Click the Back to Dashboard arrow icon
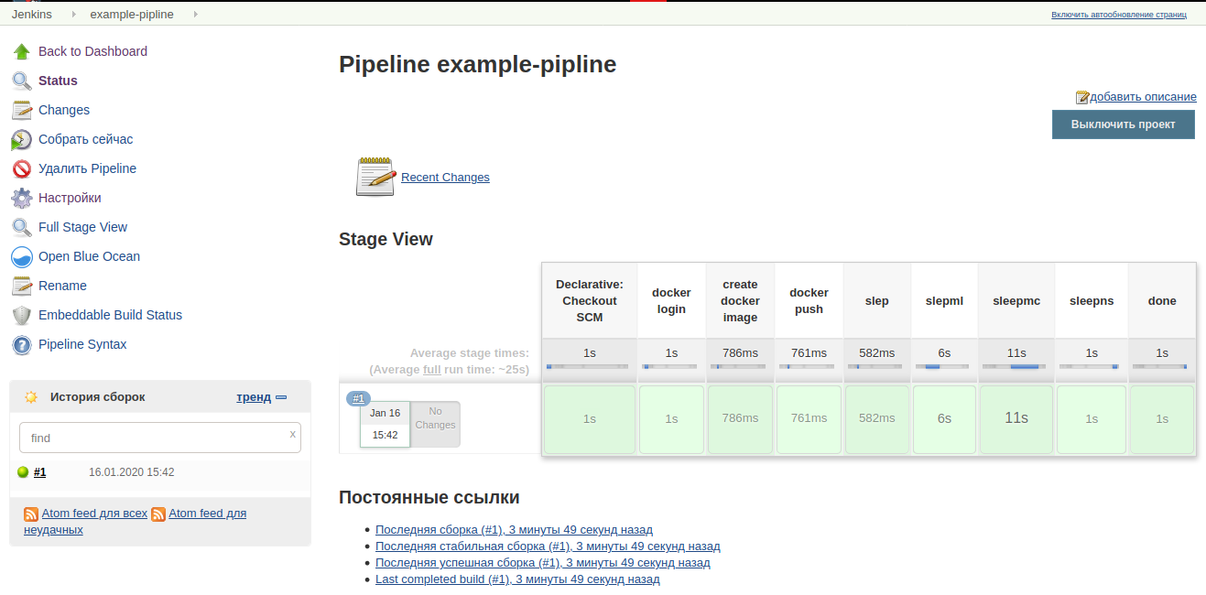 [22, 51]
